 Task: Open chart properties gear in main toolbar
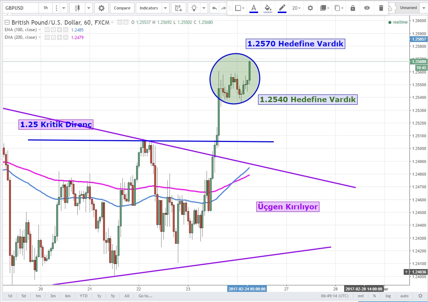[x=101, y=8]
